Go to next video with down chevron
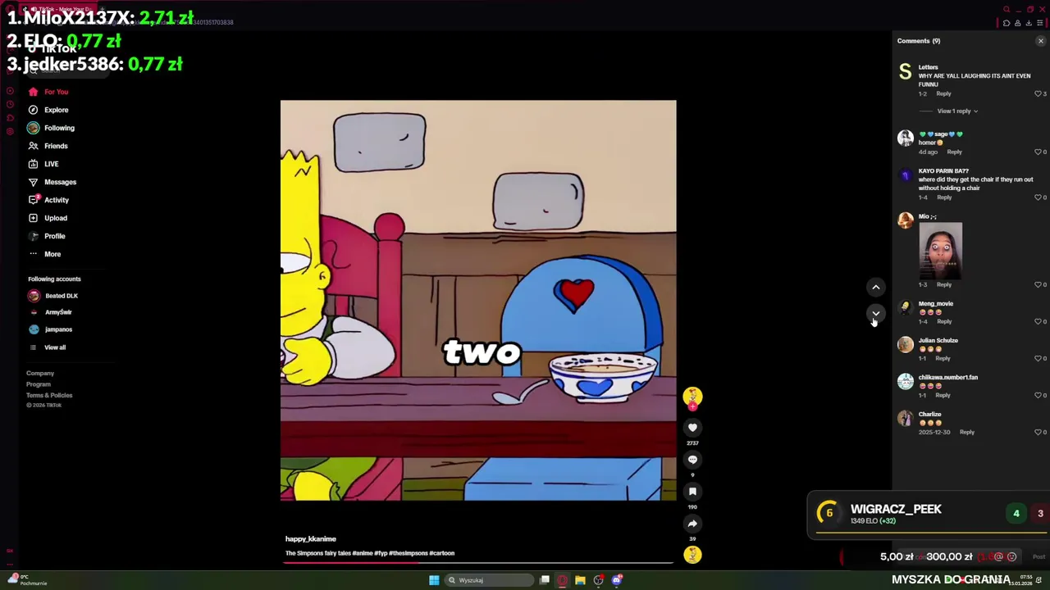The image size is (1050, 590). (x=875, y=313)
